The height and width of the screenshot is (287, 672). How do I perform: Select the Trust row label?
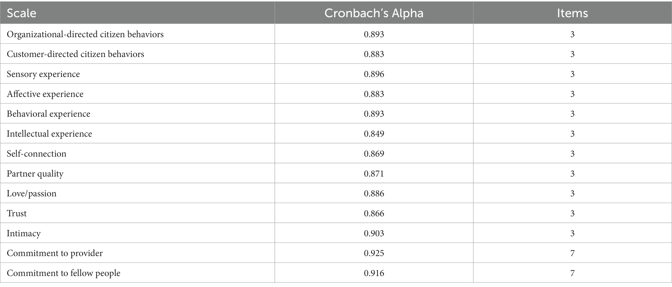[17, 213]
